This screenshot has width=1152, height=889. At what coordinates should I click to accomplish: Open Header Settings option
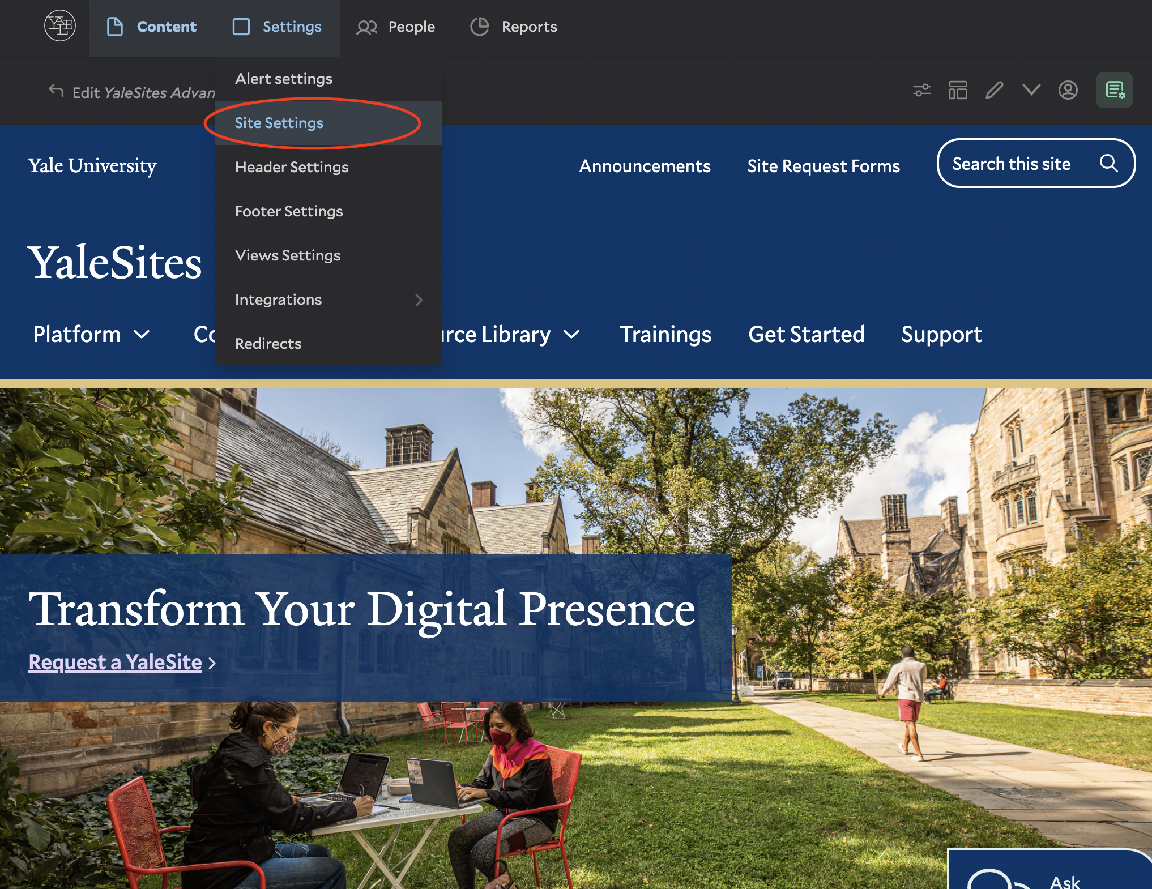click(328, 167)
